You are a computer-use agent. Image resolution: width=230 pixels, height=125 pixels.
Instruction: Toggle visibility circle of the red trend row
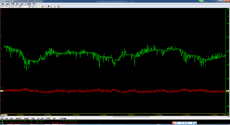pyautogui.click(x=2, y=123)
